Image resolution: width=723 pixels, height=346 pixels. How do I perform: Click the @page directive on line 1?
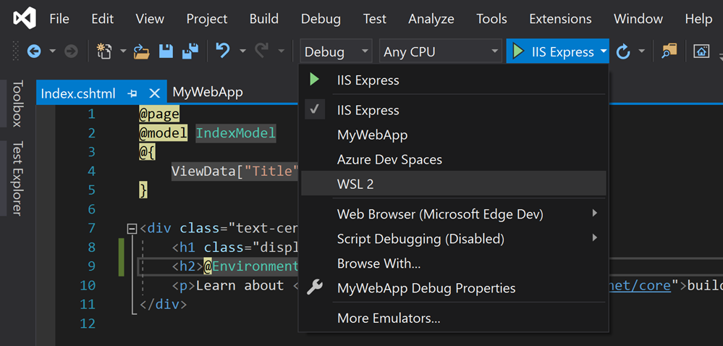(x=158, y=114)
